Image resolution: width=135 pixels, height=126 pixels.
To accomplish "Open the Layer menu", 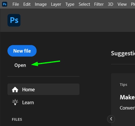I will click(x=56, y=4).
